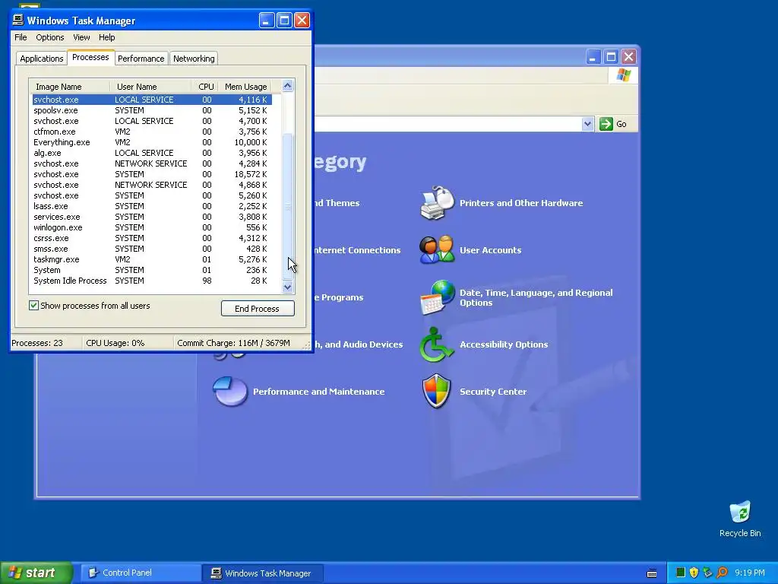Click Windows Task Manager taskbar button
The width and height of the screenshot is (778, 584).
[263, 573]
